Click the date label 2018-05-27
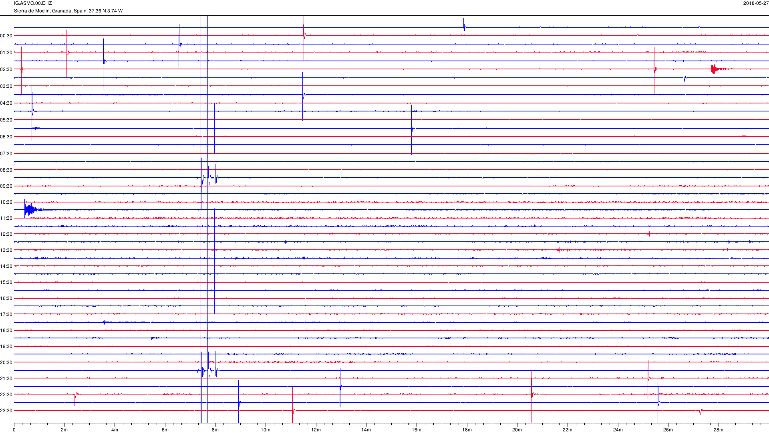 756,3
